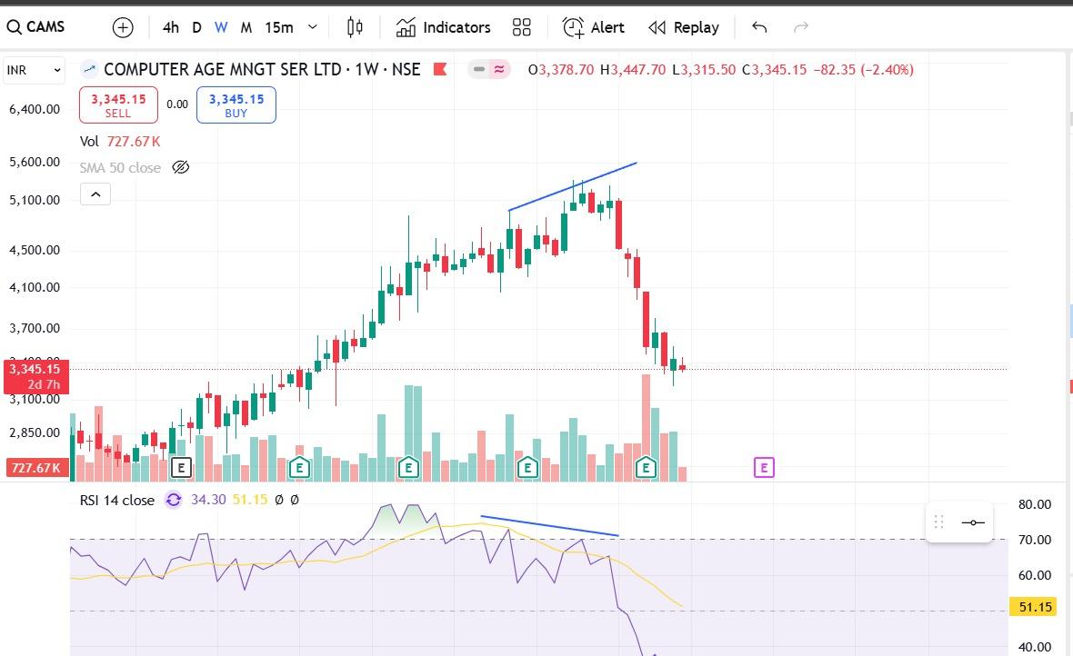The height and width of the screenshot is (656, 1073).
Task: Select the blue divergence line on the RSI
Action: click(549, 525)
